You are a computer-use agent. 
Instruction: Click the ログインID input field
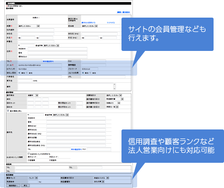40,69
